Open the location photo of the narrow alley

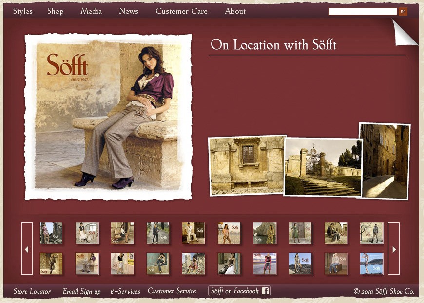click(x=385, y=161)
